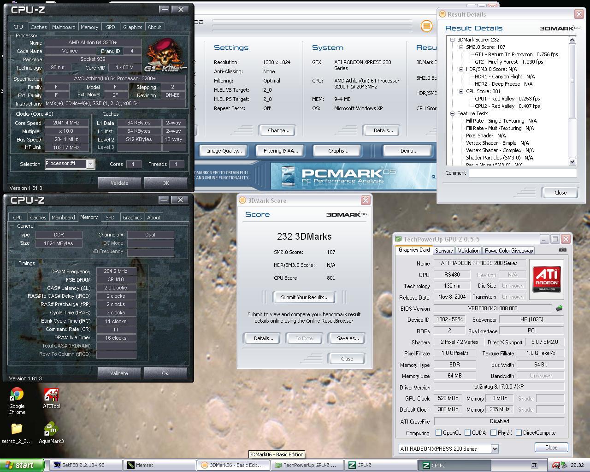Toggle the PhysX checkbox in GPU-Z
Viewport: 590px width, 472px height.
point(493,433)
